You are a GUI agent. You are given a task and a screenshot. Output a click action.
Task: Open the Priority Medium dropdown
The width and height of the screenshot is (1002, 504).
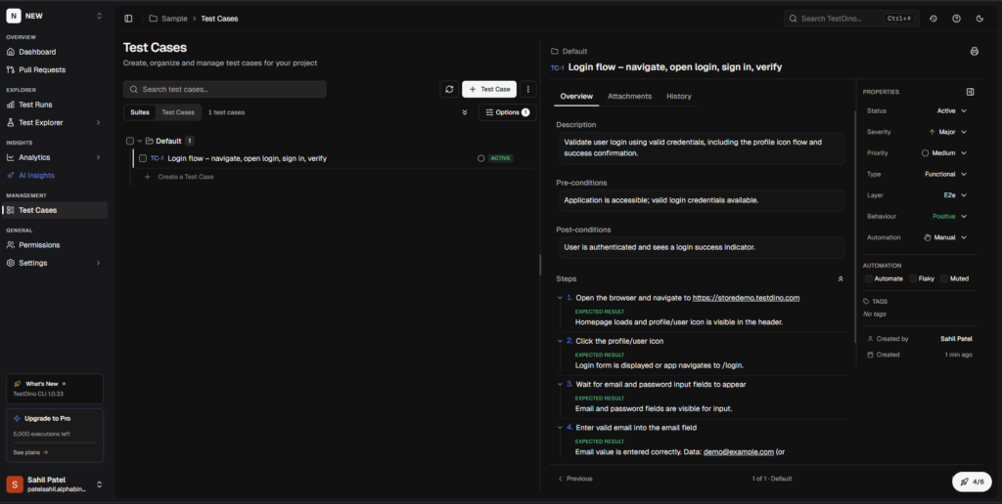click(944, 152)
